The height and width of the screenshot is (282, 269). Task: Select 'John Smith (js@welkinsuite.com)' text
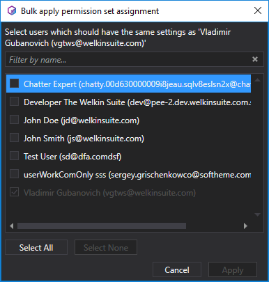click(84, 139)
